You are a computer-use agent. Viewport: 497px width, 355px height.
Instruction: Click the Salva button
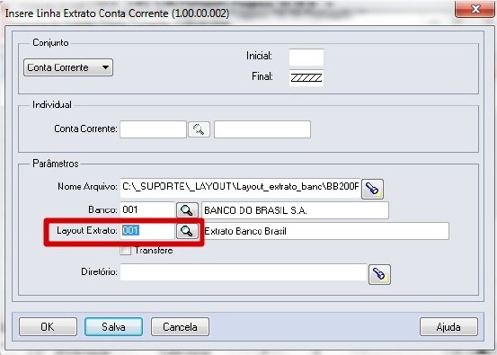[x=113, y=327]
